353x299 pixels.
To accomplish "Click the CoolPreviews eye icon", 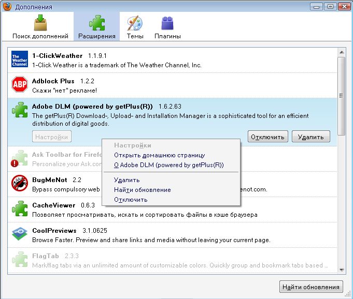I will click(20, 234).
